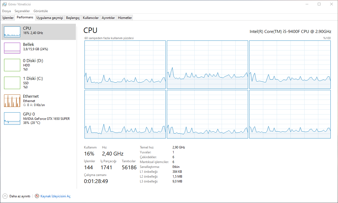338x203 pixels.
Task: Click 'Kaynak İzleyicisini Aç' link
Action: 55,196
